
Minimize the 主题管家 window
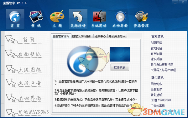(x=175, y=2)
